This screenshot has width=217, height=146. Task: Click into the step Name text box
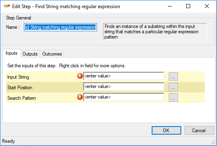point(60,27)
